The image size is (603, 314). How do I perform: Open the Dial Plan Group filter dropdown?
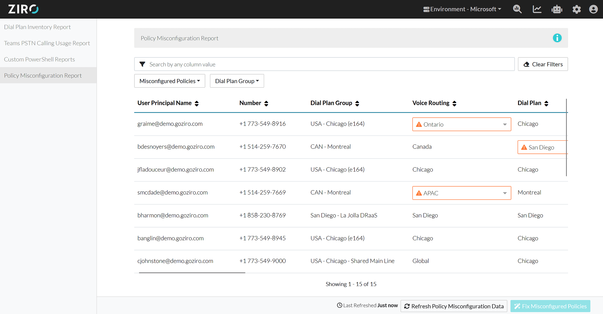coord(237,81)
